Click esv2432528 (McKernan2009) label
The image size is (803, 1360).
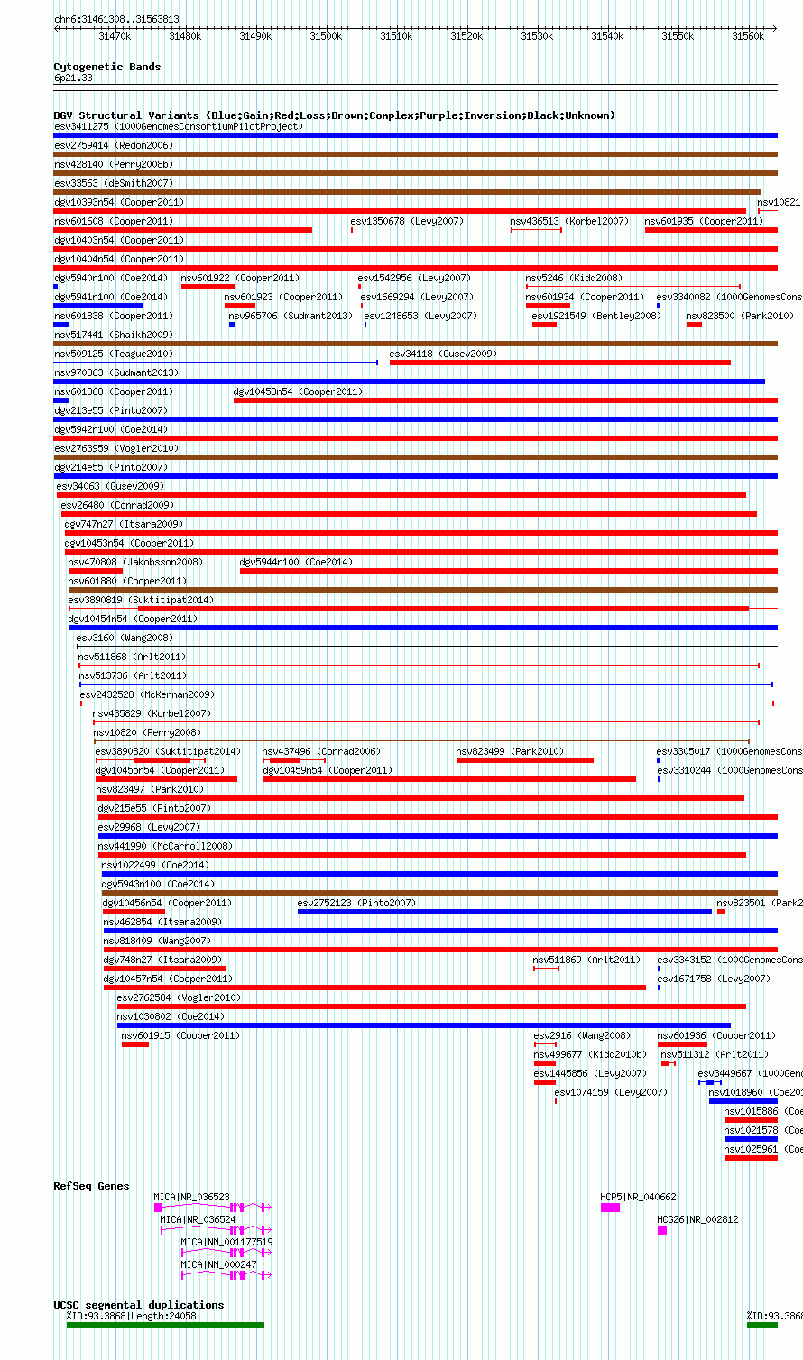point(147,694)
